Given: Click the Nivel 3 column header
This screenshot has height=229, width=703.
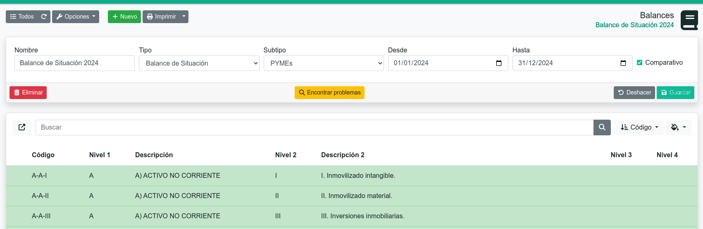Looking at the screenshot, I should coord(621,155).
